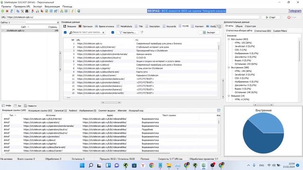Screen dimensions: 303x170
Task: Click the last gray toolbar icon
Action: 79,11
